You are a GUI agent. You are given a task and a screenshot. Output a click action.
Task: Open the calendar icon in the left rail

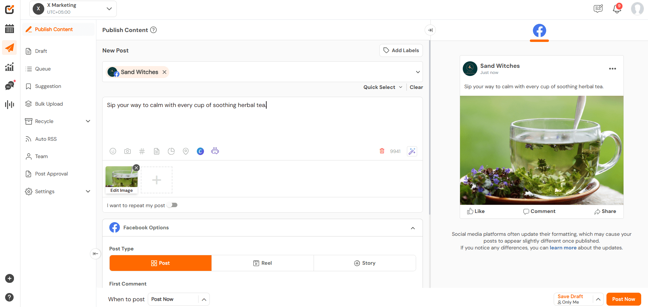[x=9, y=29]
